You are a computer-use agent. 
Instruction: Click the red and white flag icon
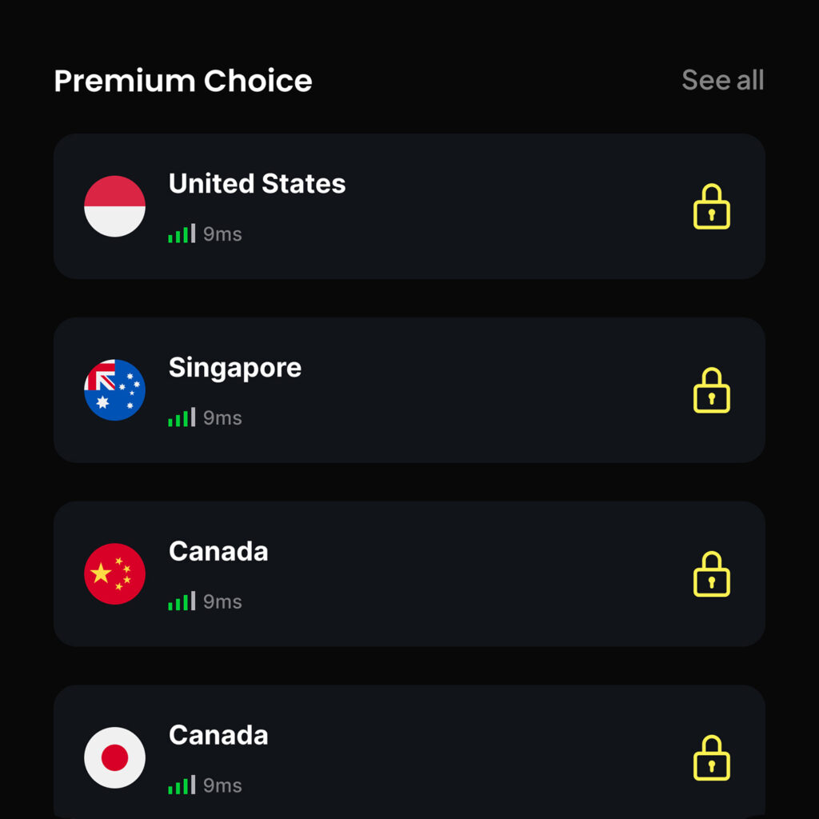coord(115,206)
